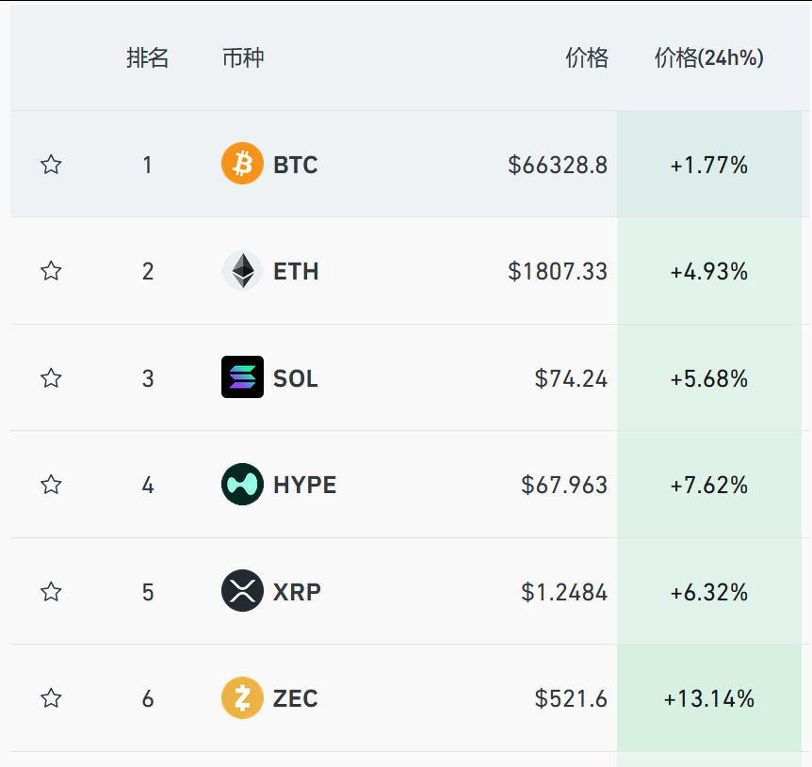Click the HYPE coin icon
The height and width of the screenshot is (767, 812).
[x=242, y=484]
